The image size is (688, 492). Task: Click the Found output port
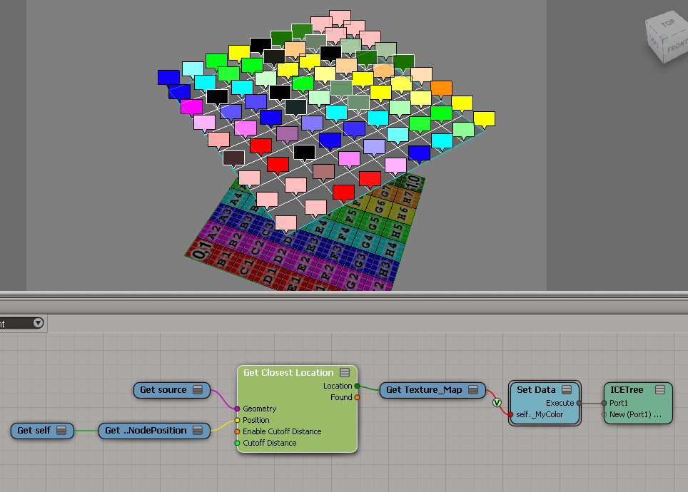(x=357, y=397)
